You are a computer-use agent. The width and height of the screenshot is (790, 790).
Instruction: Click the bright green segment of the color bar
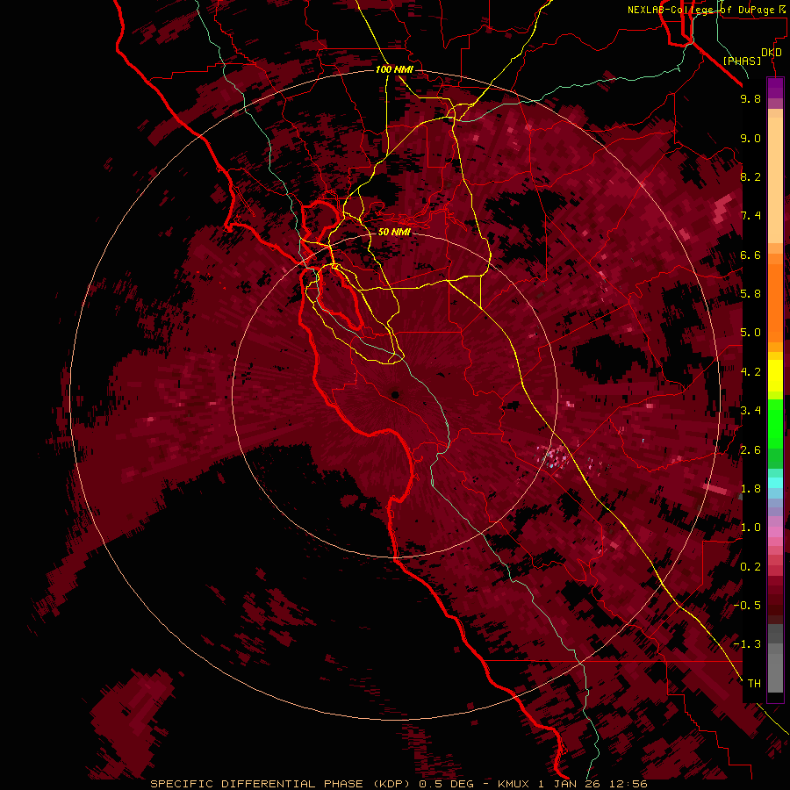pyautogui.click(x=775, y=424)
